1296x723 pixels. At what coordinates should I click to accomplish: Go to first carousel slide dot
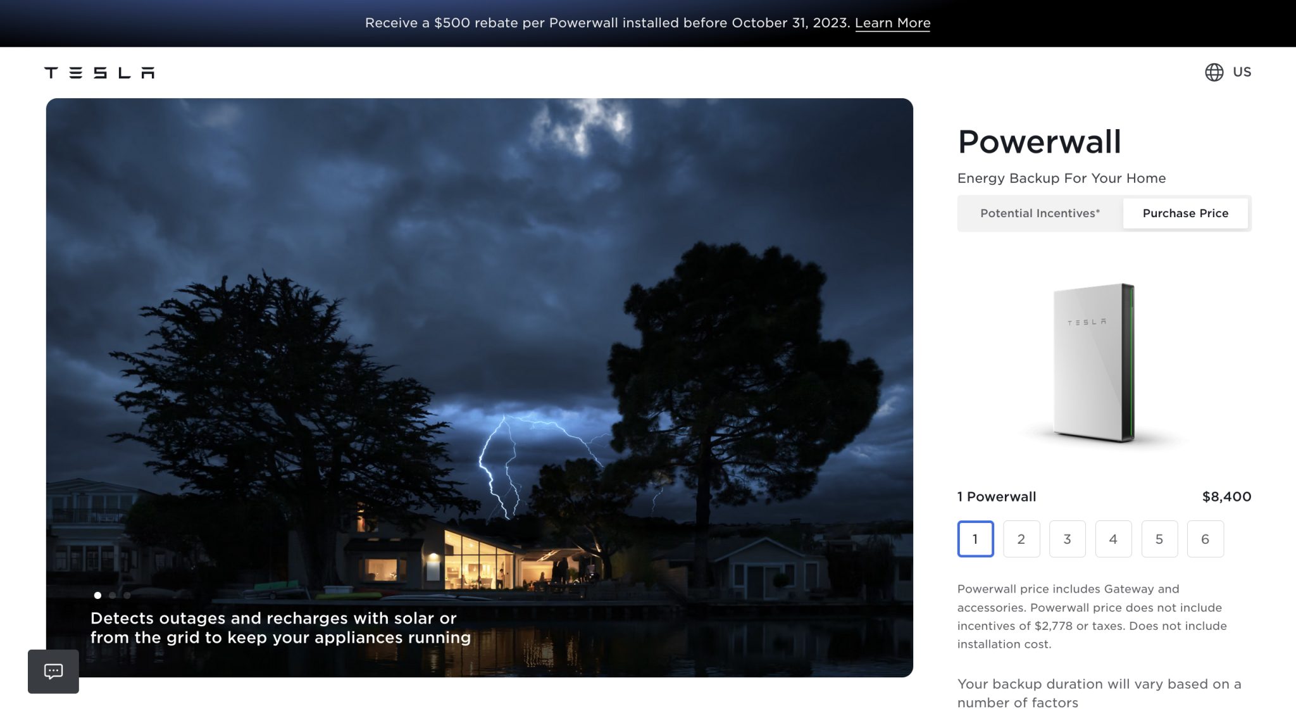[x=97, y=595]
